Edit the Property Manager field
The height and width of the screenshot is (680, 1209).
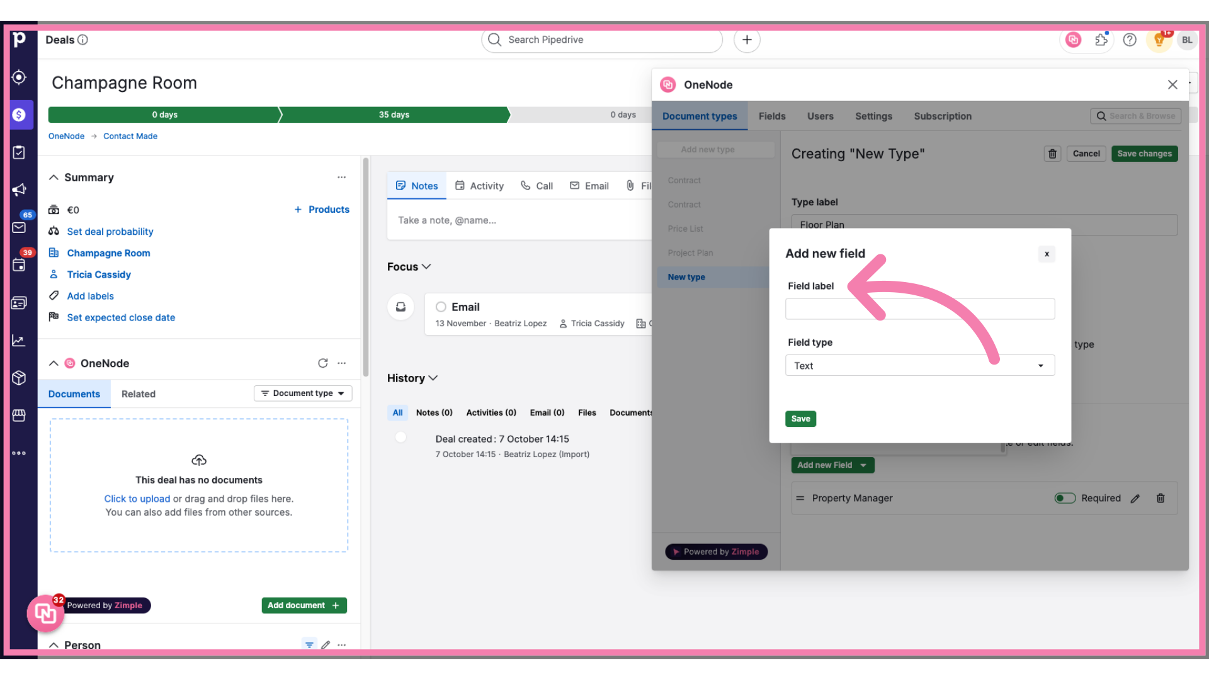point(1135,498)
